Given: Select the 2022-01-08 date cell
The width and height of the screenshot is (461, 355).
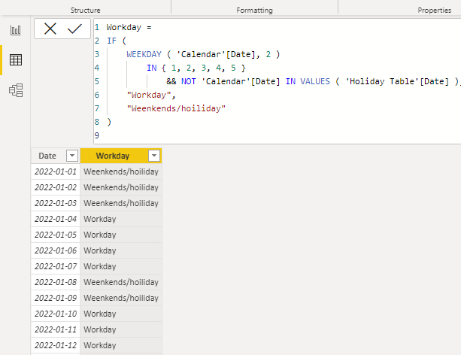Looking at the screenshot, I should tap(56, 282).
